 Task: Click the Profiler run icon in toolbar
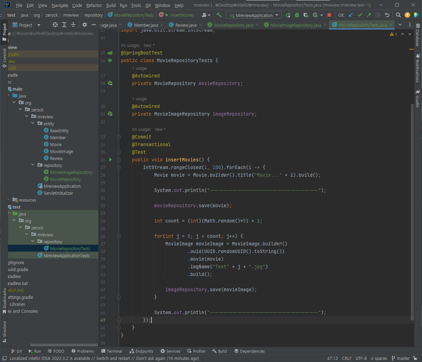[315, 15]
